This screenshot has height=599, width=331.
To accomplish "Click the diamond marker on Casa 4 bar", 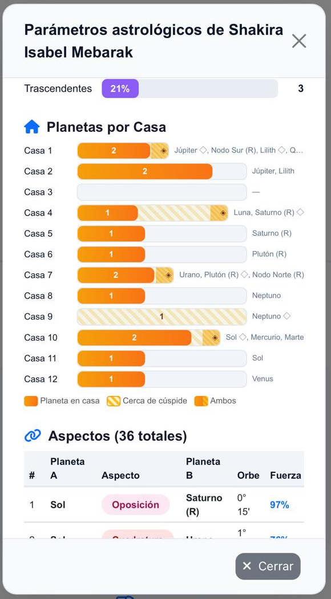I will [x=223, y=213].
